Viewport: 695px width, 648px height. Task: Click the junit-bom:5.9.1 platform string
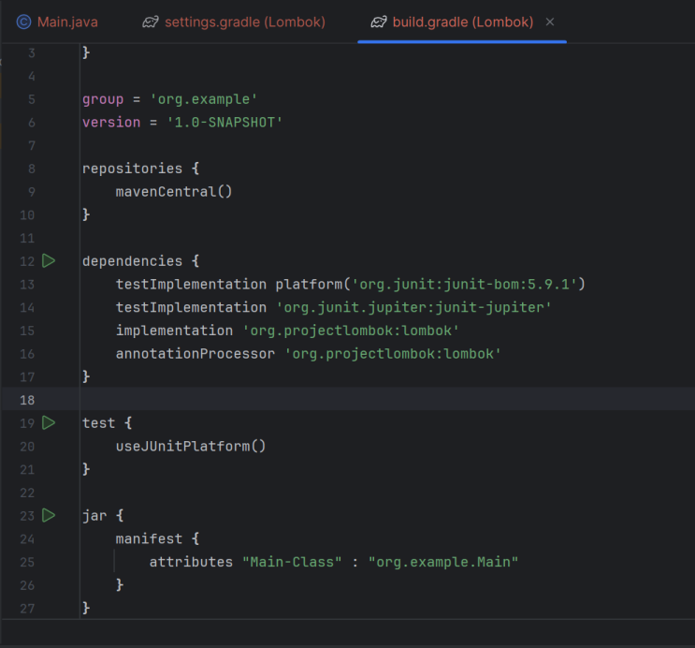[464, 284]
